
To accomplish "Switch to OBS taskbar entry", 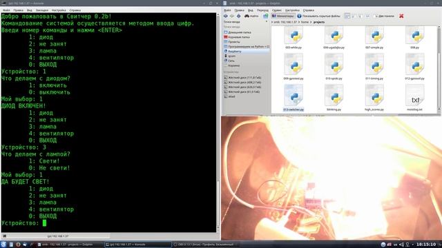I will tap(206, 245).
